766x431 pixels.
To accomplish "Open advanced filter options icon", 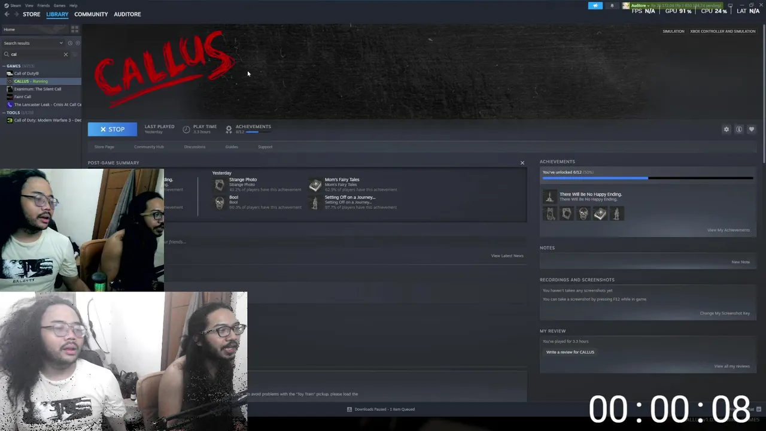I will point(75,54).
